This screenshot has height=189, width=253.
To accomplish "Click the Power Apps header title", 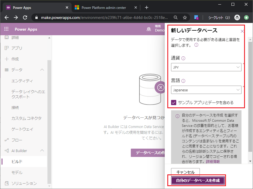I will point(26,29).
